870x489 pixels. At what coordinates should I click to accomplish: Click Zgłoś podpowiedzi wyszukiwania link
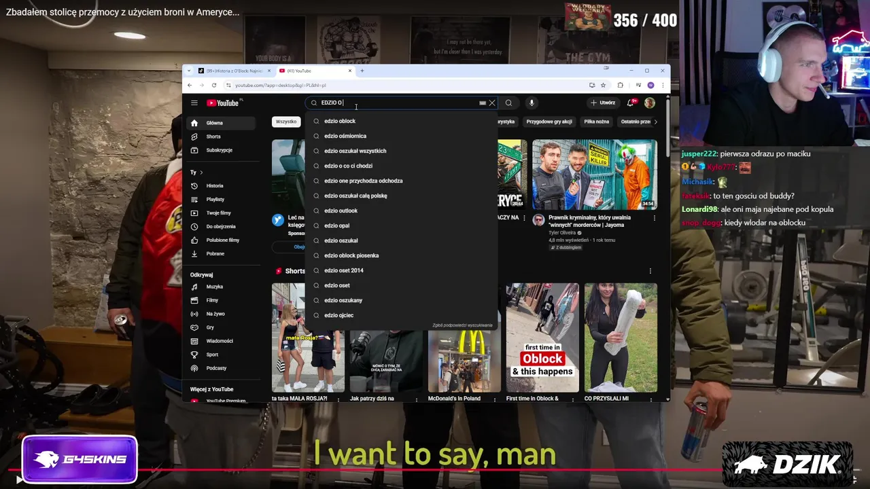(462, 325)
